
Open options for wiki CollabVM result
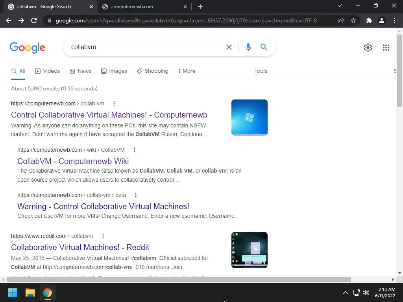pyautogui.click(x=135, y=150)
